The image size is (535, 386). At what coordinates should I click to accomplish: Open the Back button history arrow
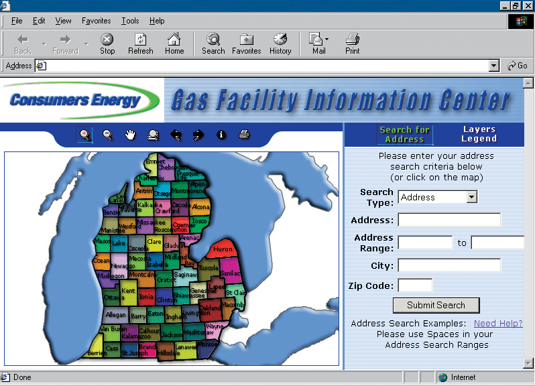coord(44,44)
